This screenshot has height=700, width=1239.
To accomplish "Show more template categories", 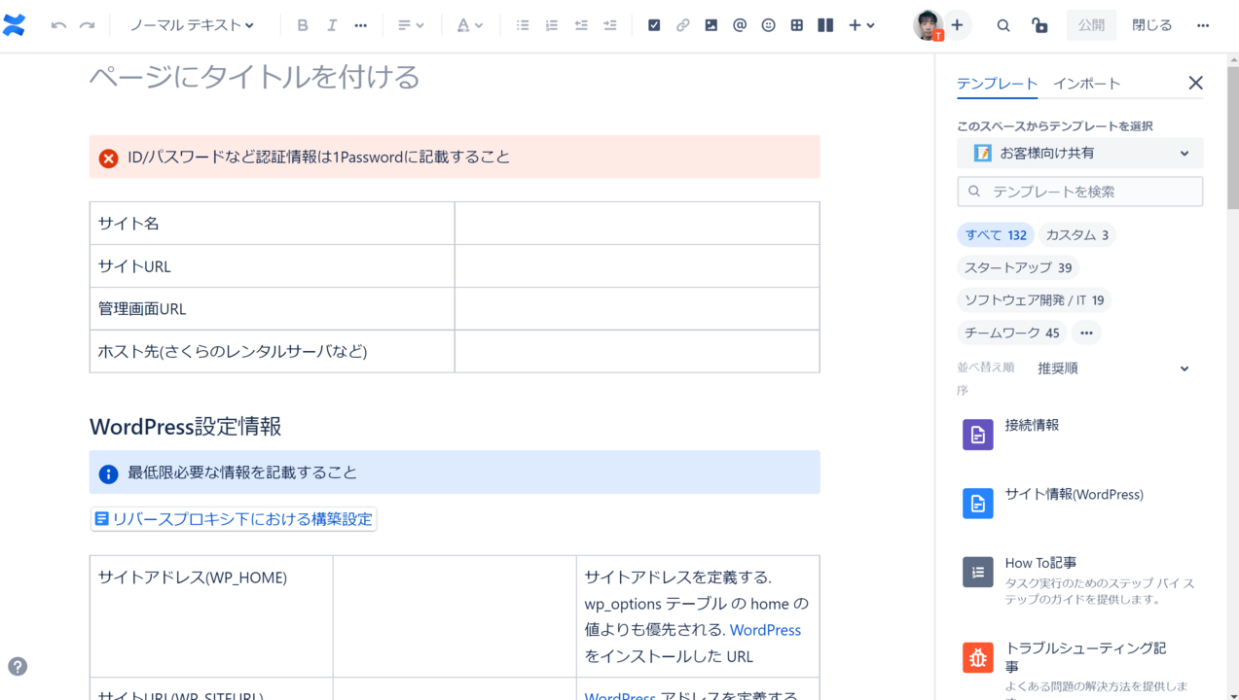I will [x=1086, y=332].
